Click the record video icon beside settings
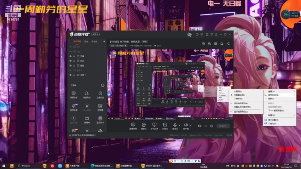Screen dimensions: 301x169 [x=200, y=126]
